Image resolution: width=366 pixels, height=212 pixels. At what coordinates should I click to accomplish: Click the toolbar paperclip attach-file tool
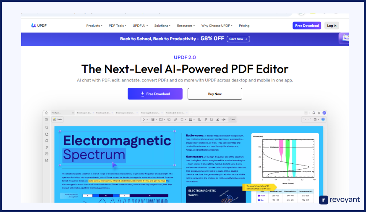click(x=206, y=120)
